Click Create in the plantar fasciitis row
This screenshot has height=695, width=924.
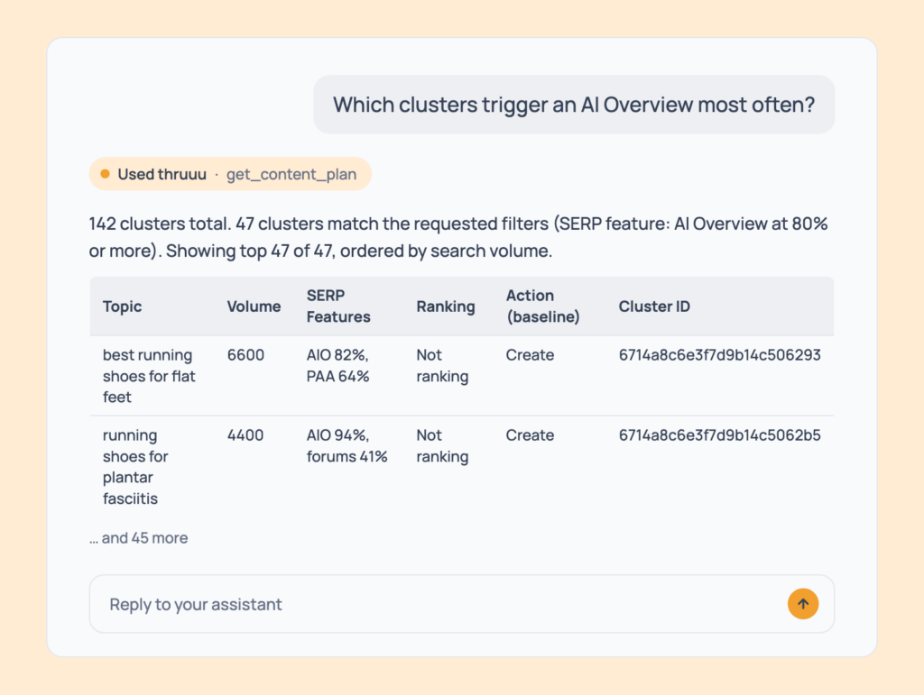530,434
